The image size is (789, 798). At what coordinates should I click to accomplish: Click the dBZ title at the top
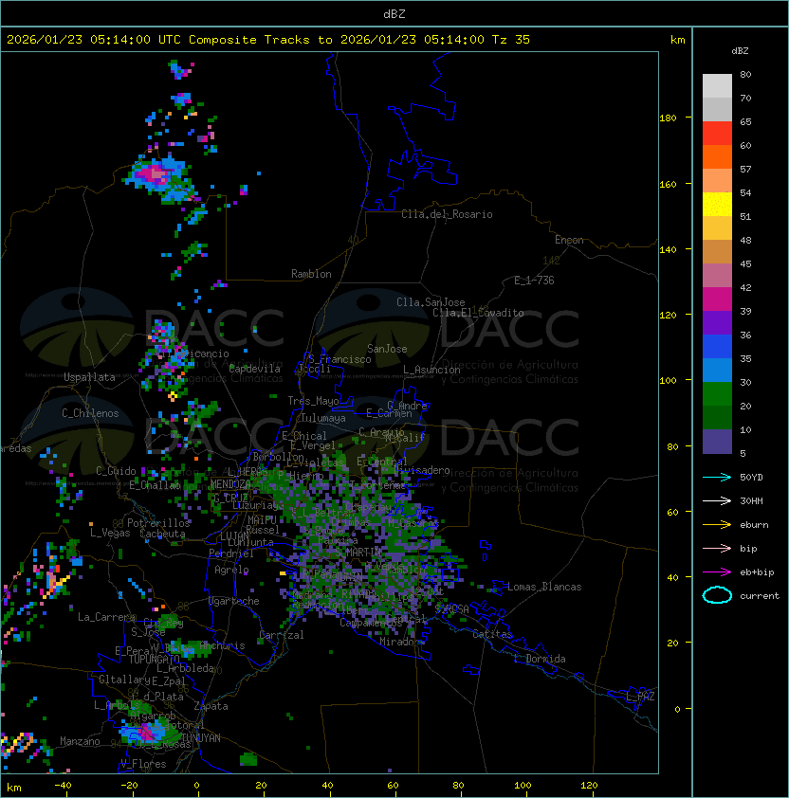(x=394, y=13)
